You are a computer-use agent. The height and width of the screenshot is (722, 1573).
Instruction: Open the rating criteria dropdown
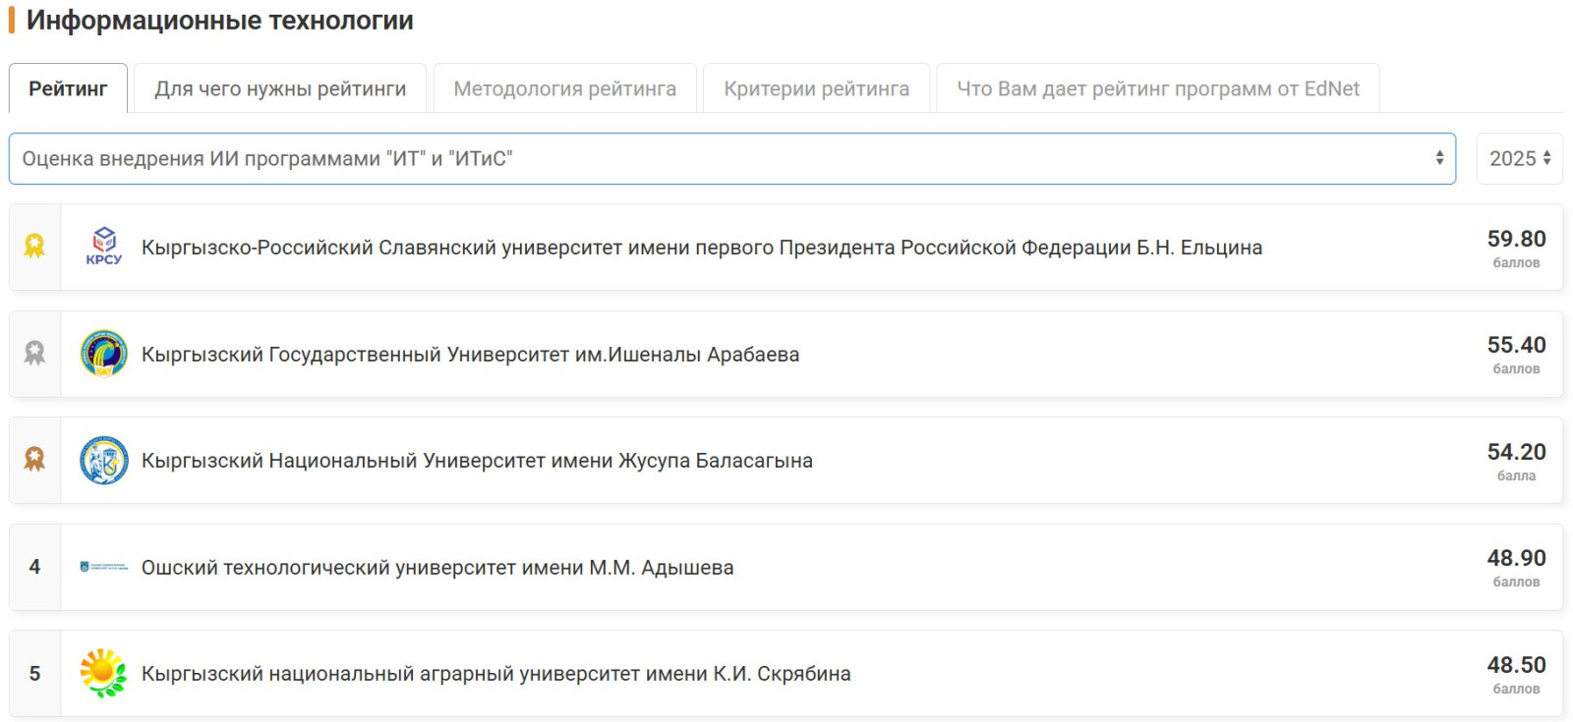732,158
